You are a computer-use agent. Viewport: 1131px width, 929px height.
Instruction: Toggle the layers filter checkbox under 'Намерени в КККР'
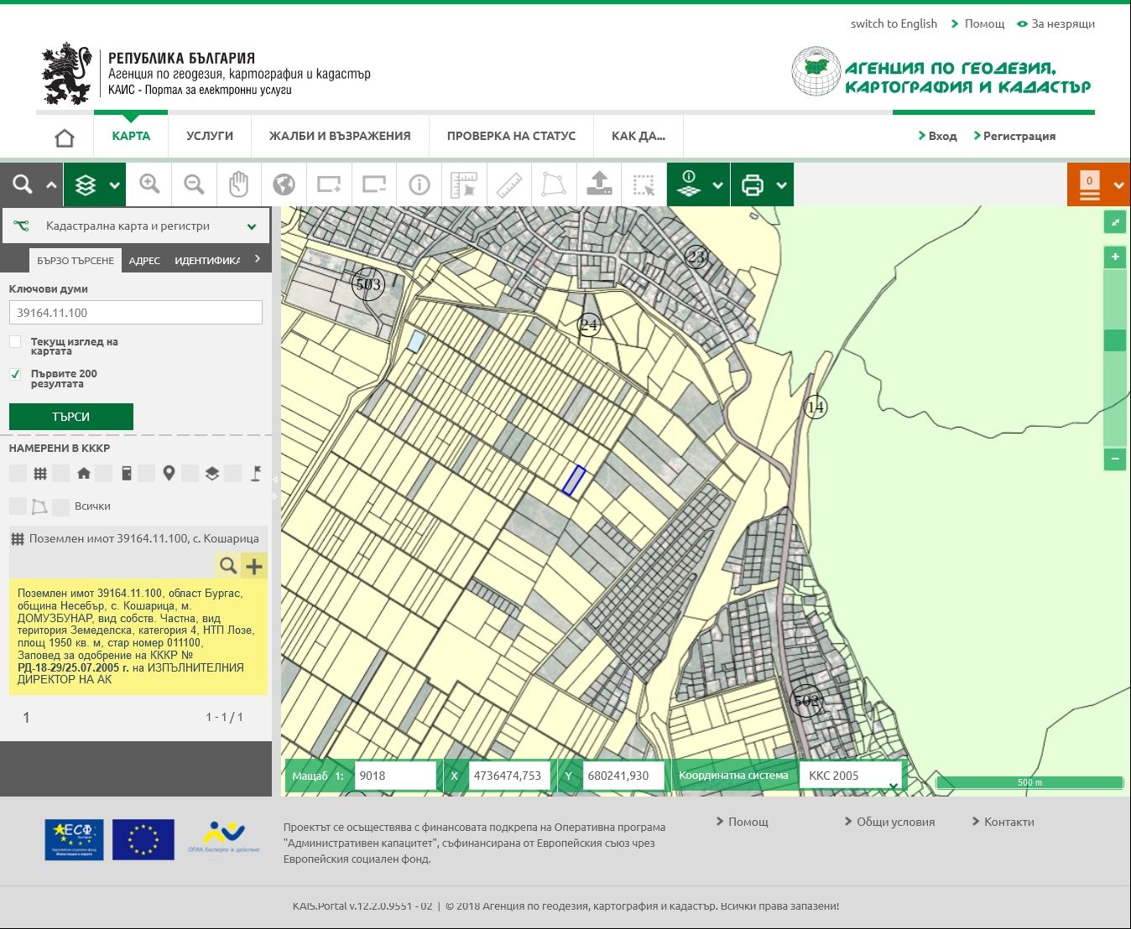(190, 474)
